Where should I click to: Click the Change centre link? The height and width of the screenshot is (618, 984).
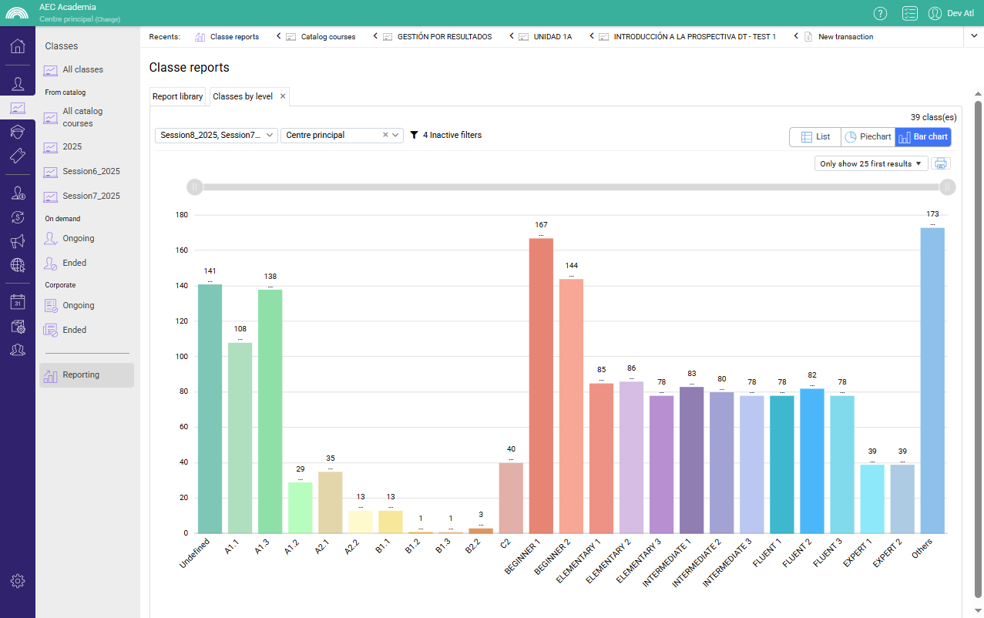[x=107, y=18]
